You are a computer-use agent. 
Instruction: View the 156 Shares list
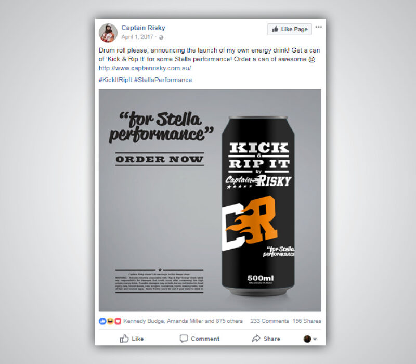click(307, 321)
